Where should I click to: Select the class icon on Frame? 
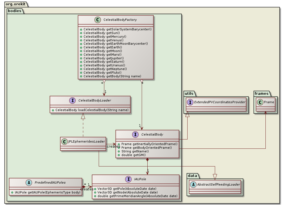point(260,102)
